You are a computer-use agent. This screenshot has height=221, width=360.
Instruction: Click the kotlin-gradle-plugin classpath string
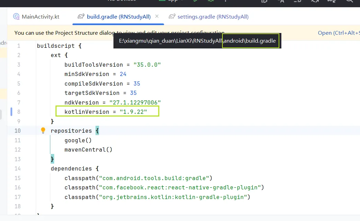173,197
